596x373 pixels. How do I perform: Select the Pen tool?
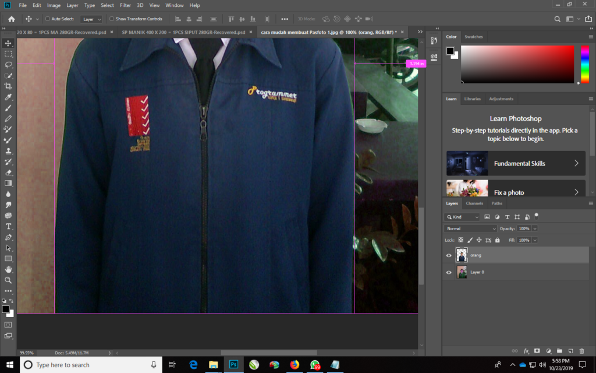point(8,237)
